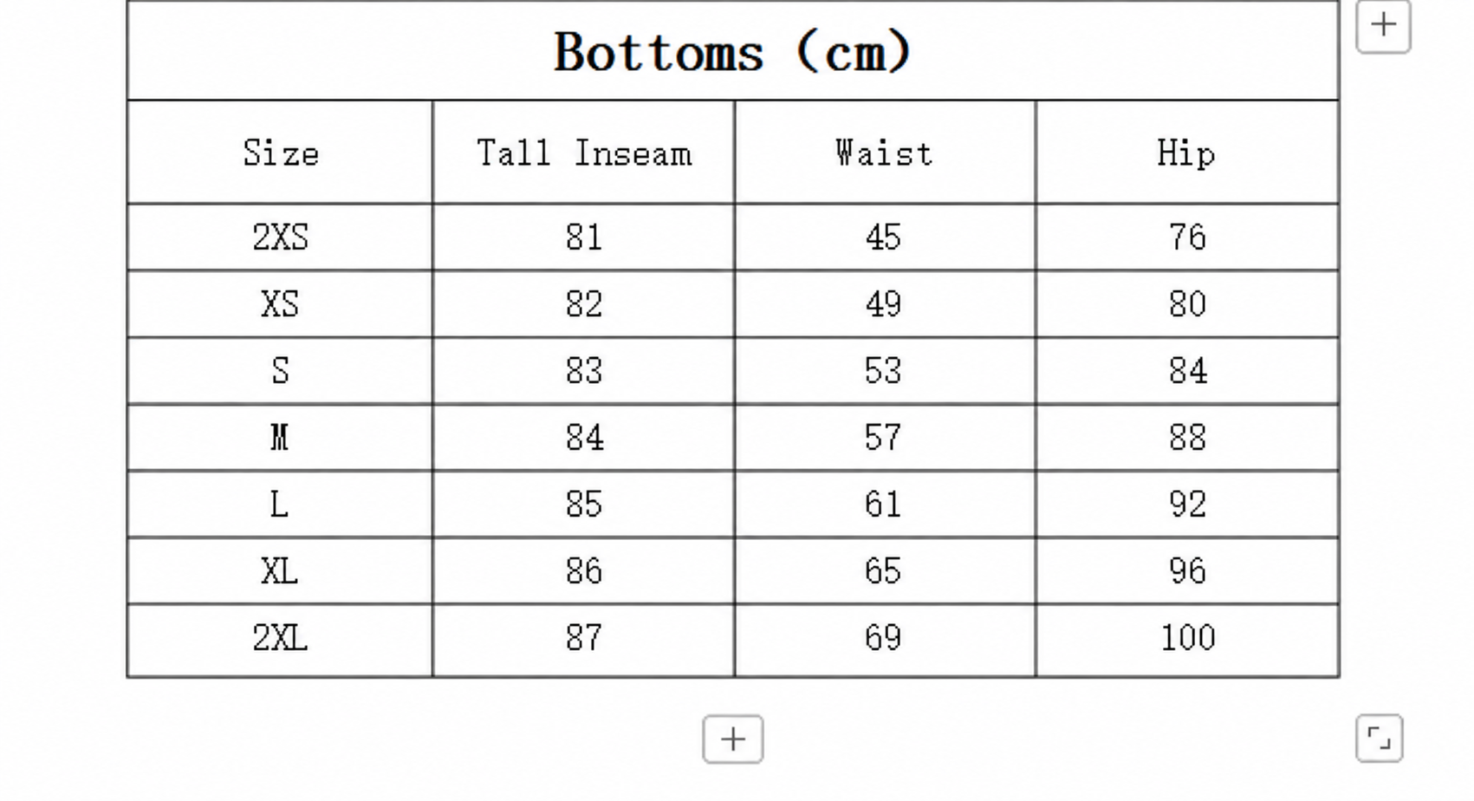Select the XS size cell

click(x=280, y=304)
